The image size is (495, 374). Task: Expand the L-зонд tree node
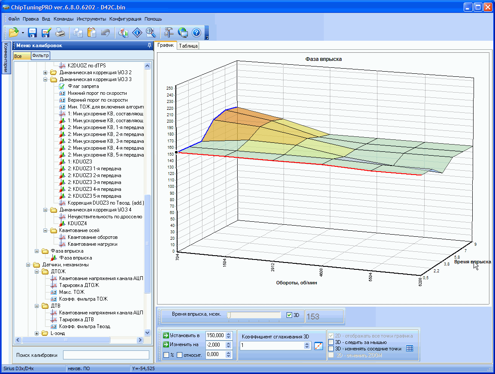tap(37, 333)
